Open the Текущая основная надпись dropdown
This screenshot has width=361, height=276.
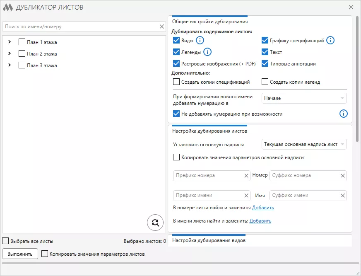click(x=304, y=144)
